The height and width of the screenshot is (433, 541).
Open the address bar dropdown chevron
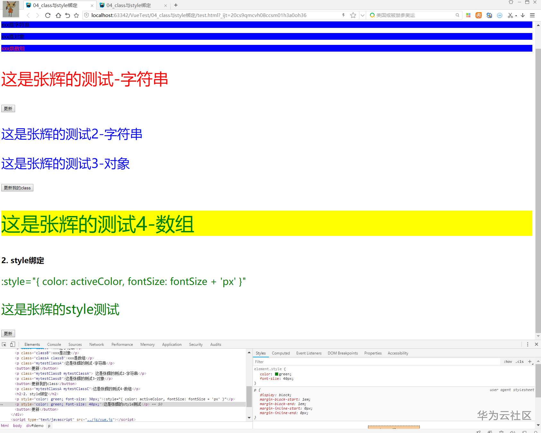point(362,15)
